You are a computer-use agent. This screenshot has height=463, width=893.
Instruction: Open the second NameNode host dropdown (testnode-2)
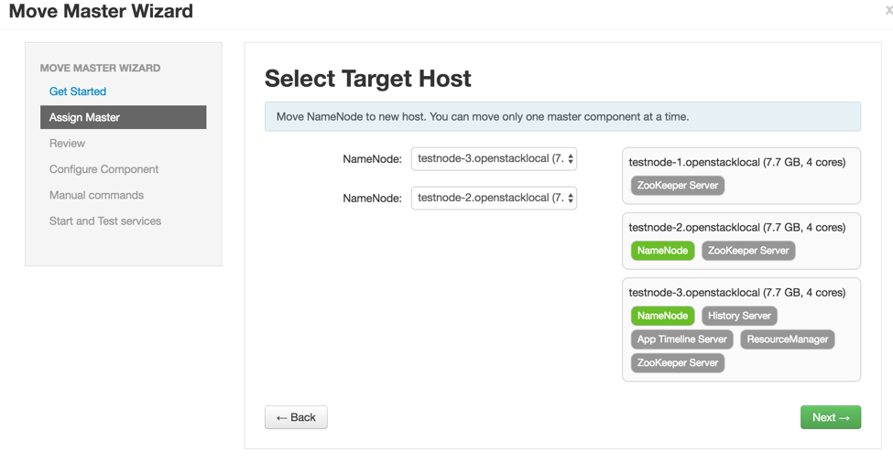pos(494,198)
